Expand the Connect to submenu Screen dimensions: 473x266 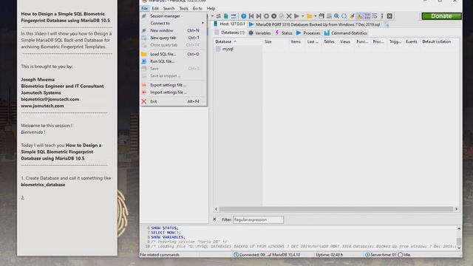(174, 23)
